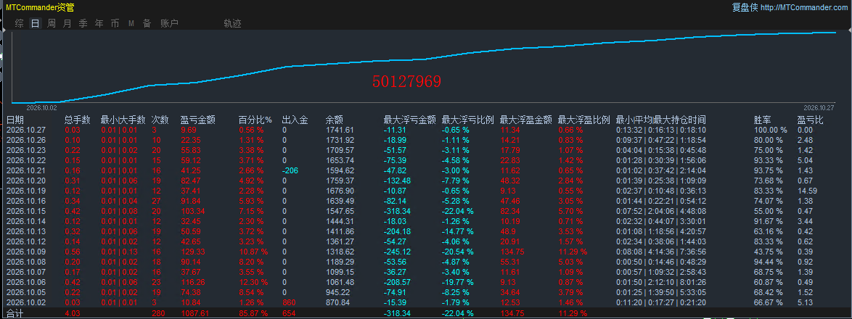This screenshot has height=319, width=852.
Task: Click the -206 withdrawal value
Action: pos(290,170)
